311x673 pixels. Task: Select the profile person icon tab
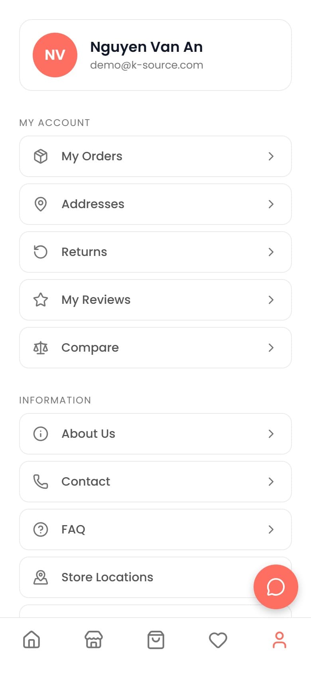pos(280,640)
